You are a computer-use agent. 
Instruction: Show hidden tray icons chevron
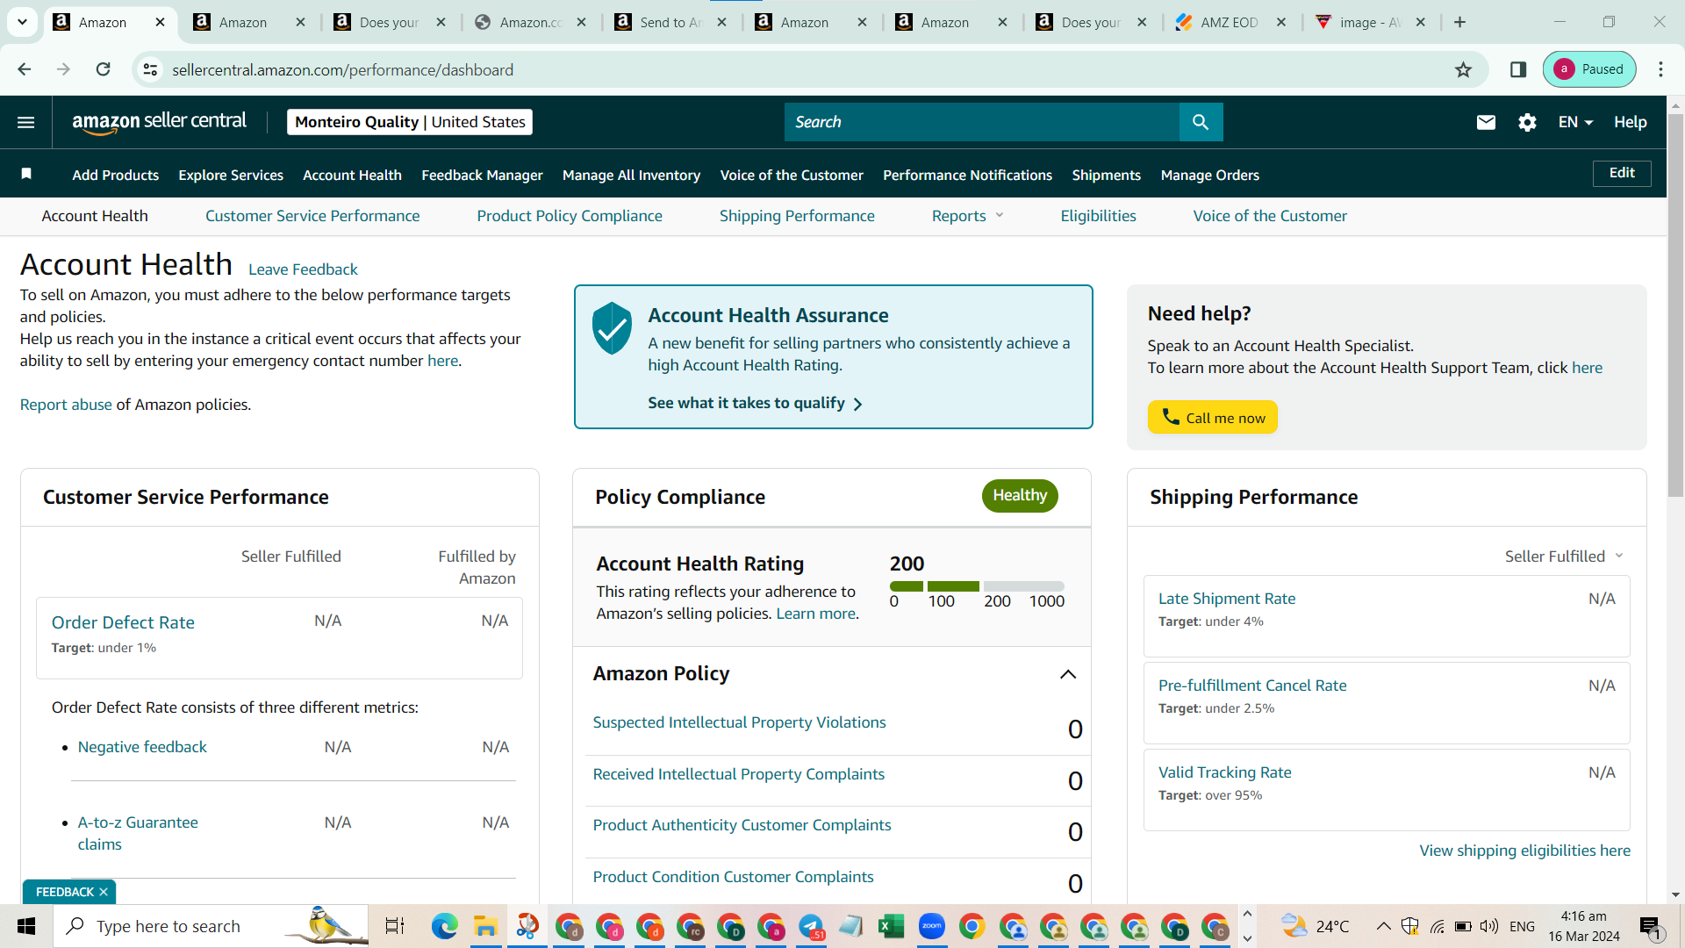[x=1383, y=926]
